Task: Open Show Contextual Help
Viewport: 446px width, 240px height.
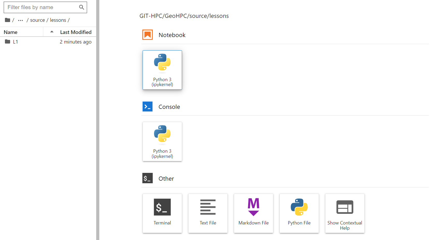Action: 345,213
